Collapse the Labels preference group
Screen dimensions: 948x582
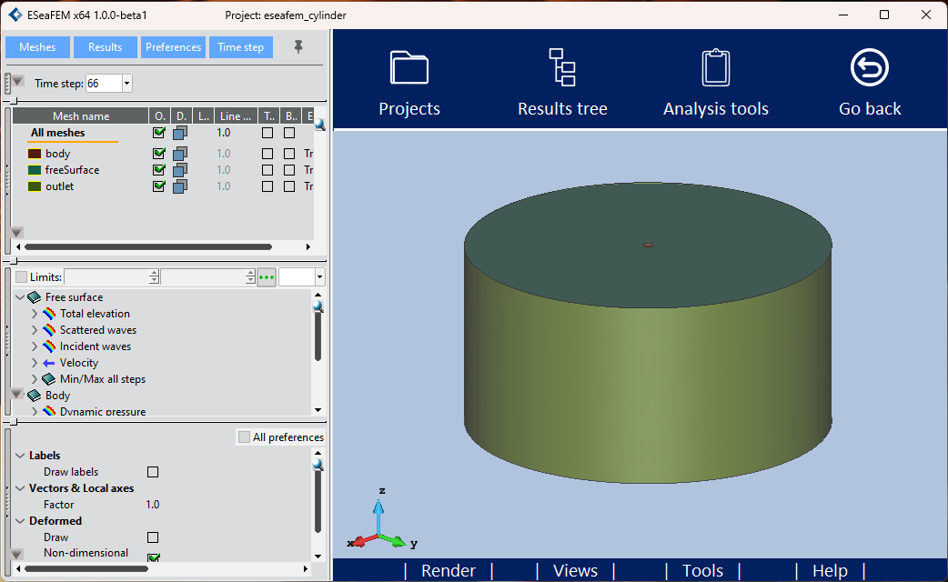pos(20,456)
